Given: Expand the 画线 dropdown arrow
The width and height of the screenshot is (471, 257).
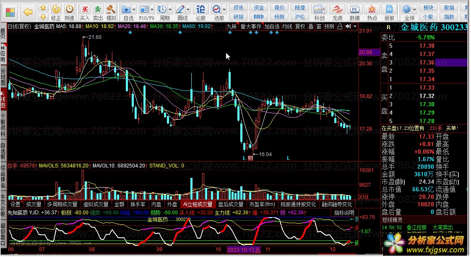Looking at the screenshot, I should (188, 10).
